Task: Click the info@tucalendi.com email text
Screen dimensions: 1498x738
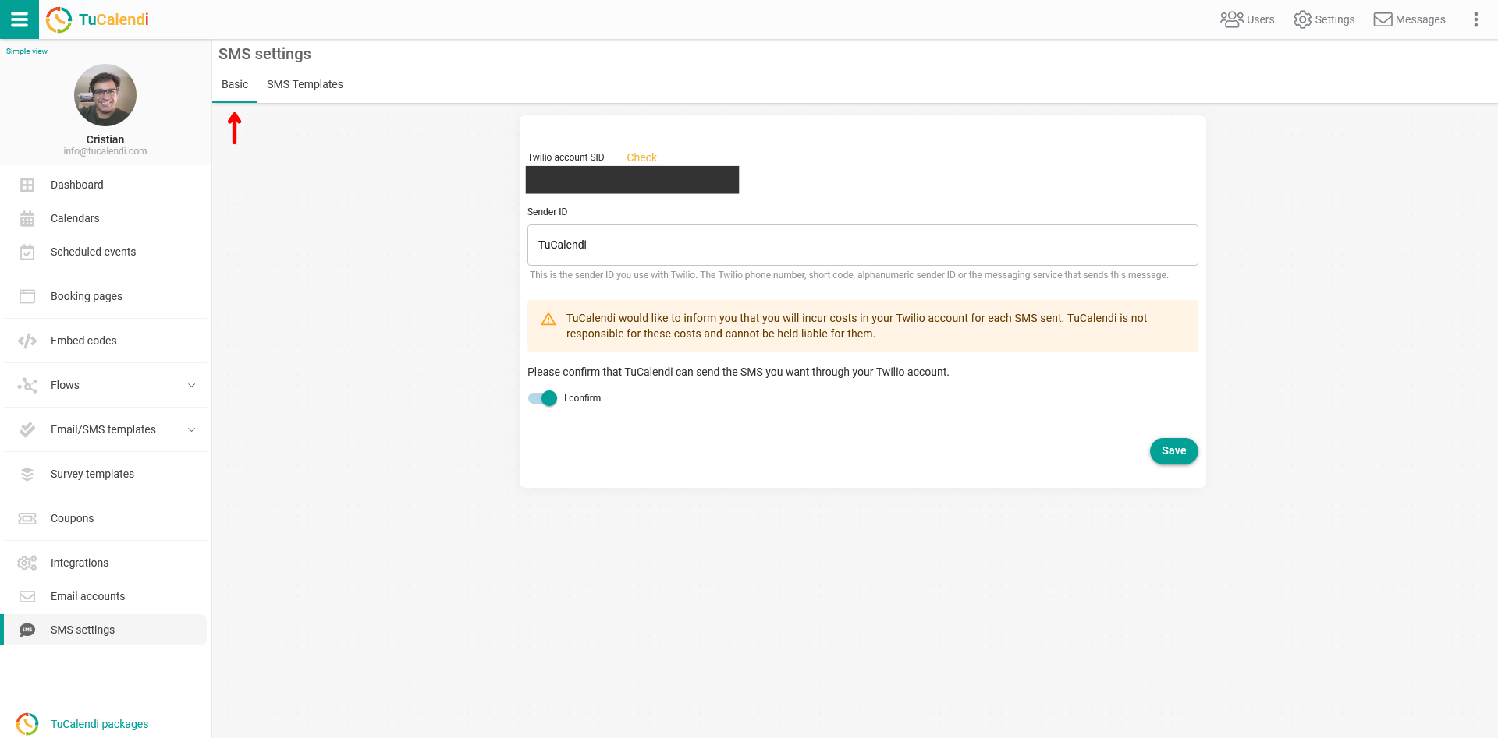Action: (105, 151)
